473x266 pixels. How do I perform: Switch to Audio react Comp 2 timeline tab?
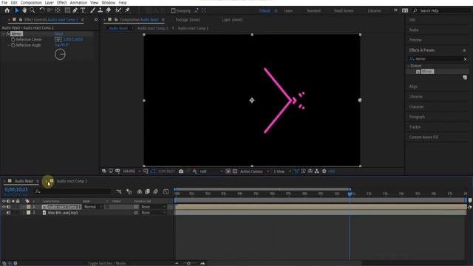[x=72, y=181]
